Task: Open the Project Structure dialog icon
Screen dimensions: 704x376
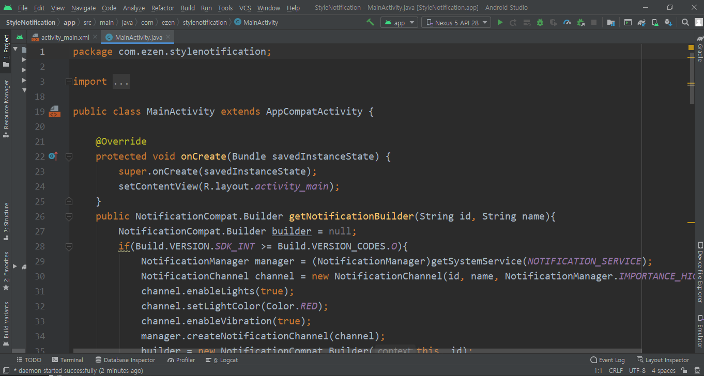Action: click(611, 22)
